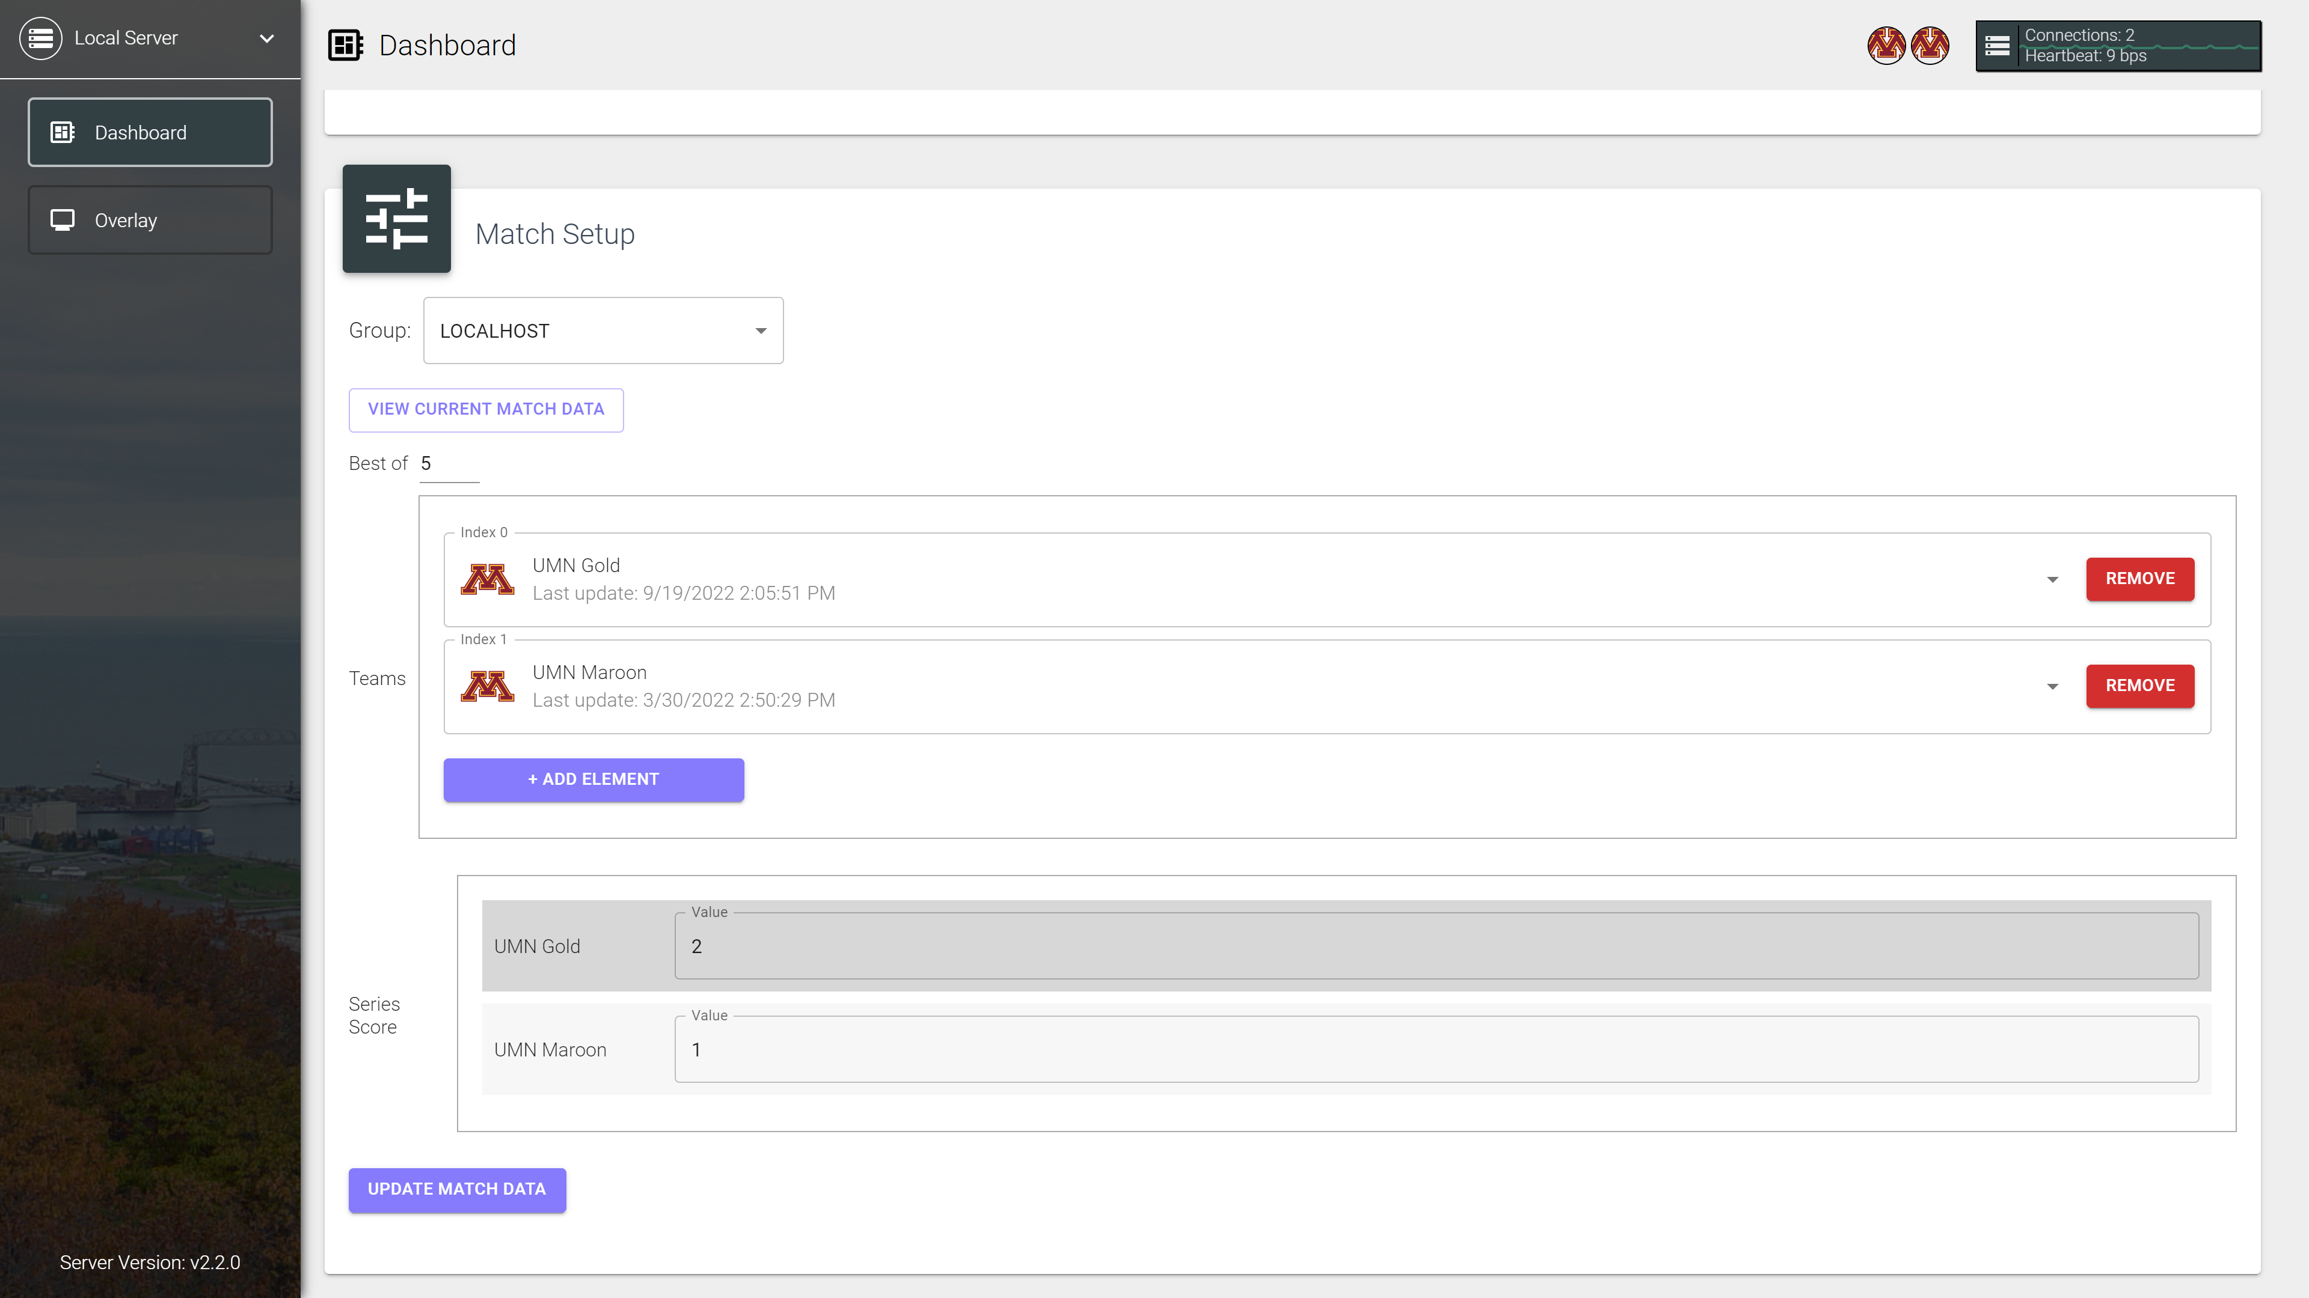Expand the Local Server chevron dropdown
The width and height of the screenshot is (2309, 1298).
click(266, 38)
